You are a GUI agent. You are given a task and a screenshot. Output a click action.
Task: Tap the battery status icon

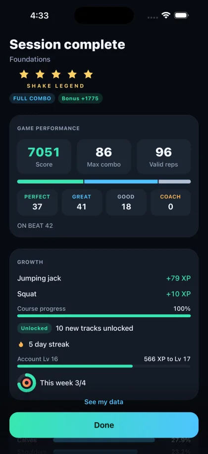coord(181,15)
